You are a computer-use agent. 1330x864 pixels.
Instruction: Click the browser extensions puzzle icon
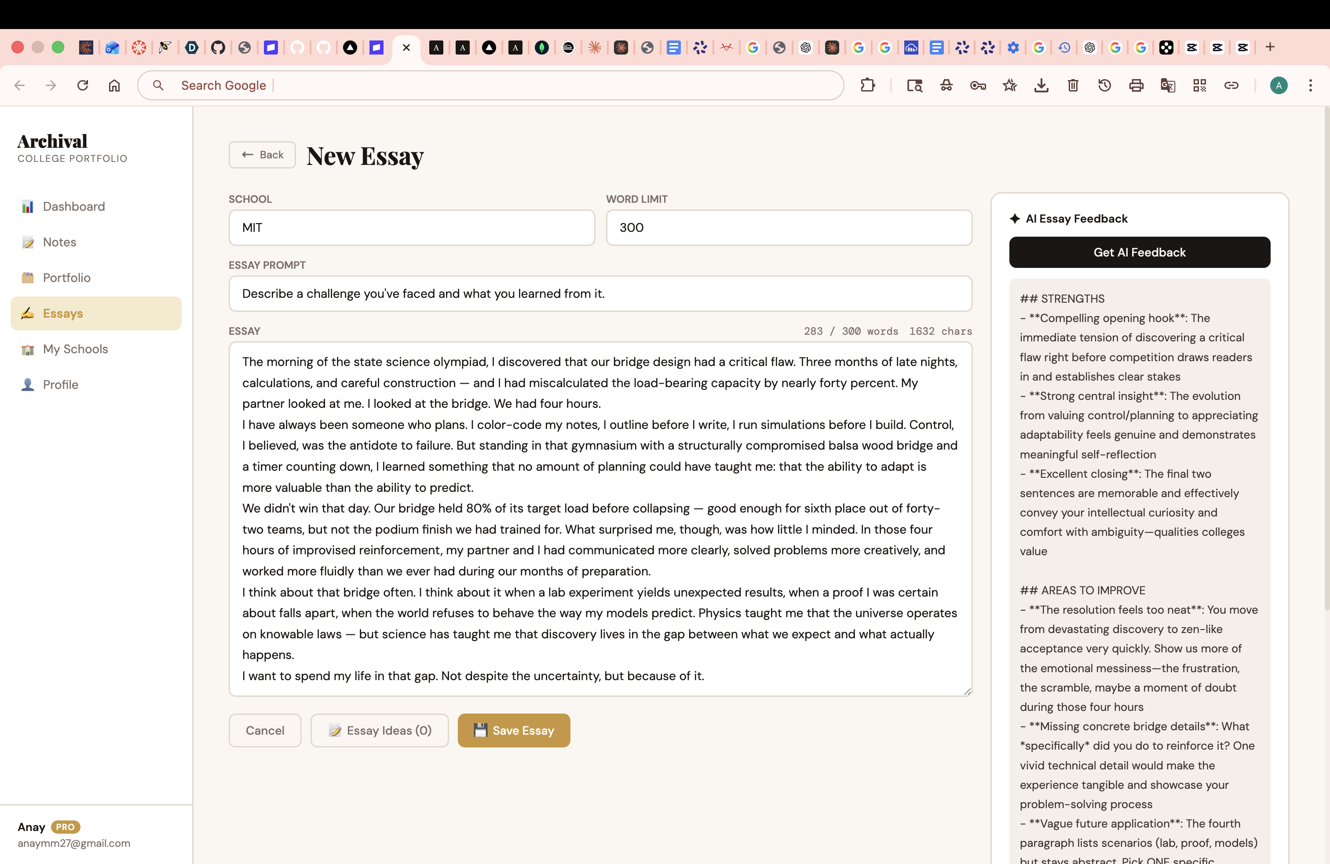coord(867,85)
